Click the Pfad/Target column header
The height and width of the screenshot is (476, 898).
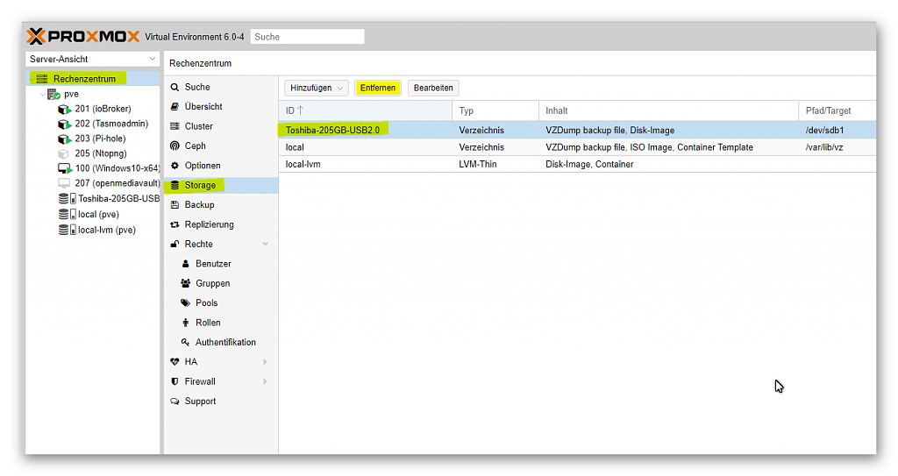[837, 110]
